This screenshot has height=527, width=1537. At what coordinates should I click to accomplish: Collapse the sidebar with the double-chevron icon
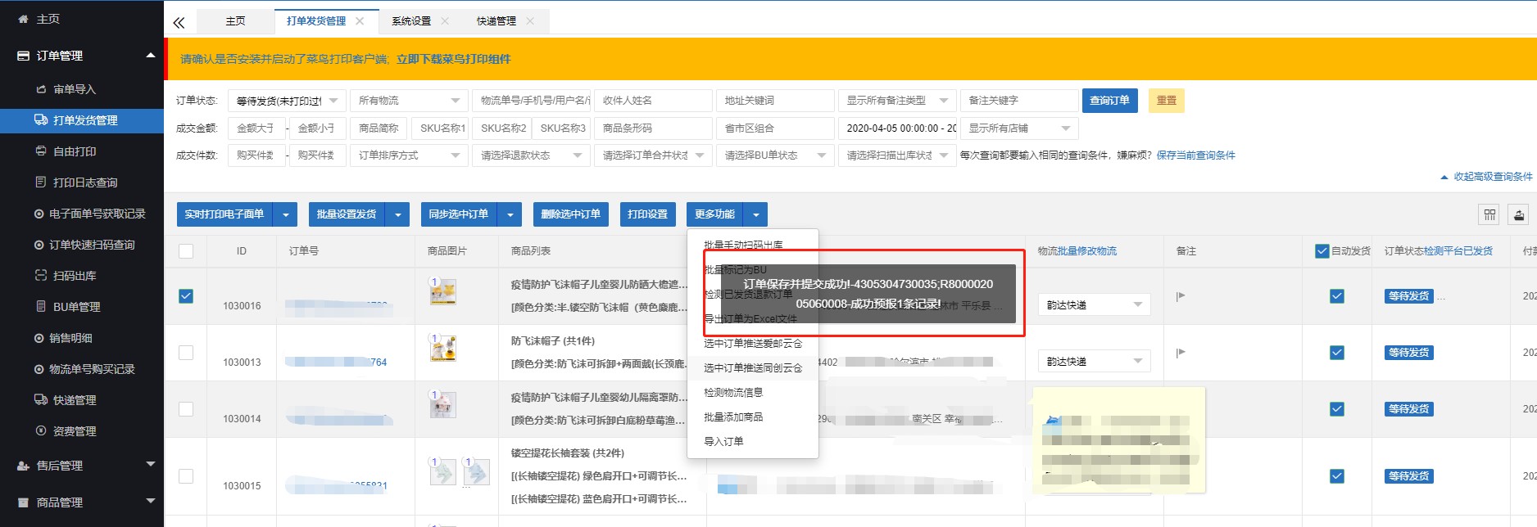pos(179,22)
